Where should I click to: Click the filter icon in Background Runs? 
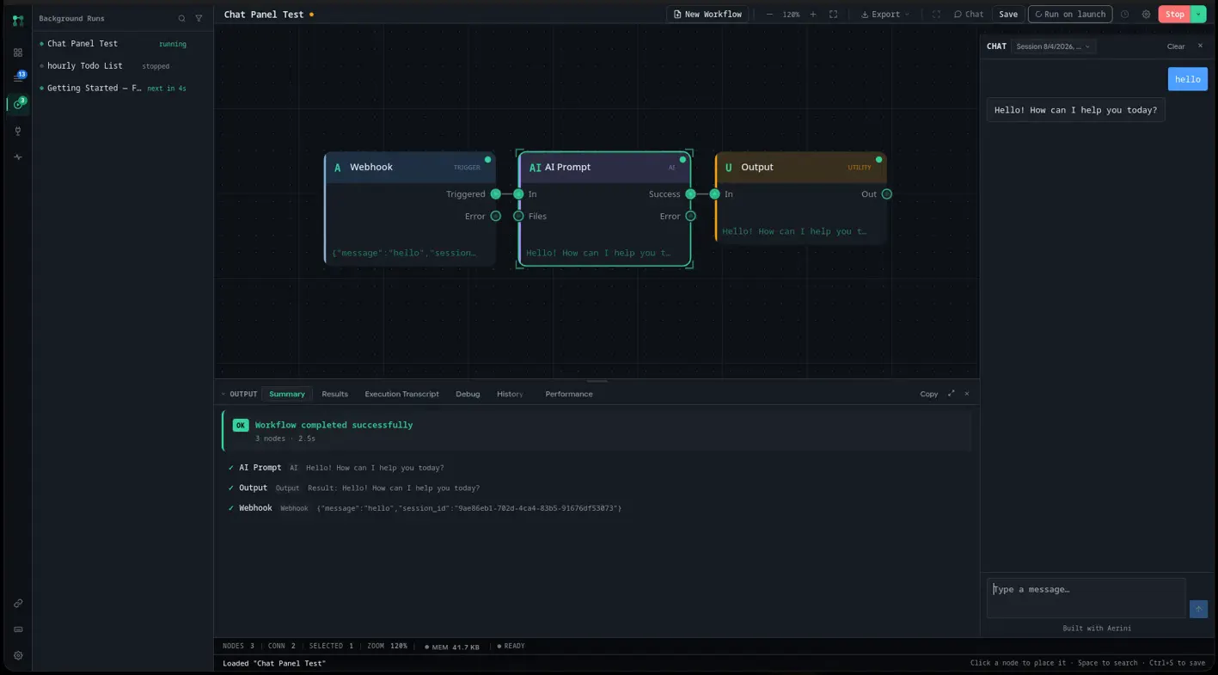tap(199, 18)
